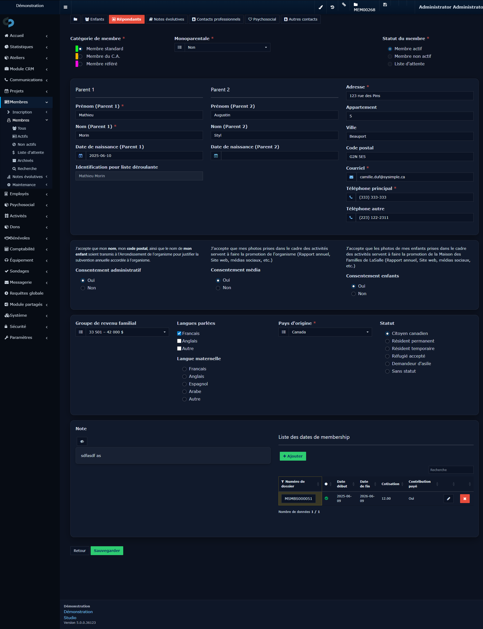Switch to the Enfants tab
The width and height of the screenshot is (483, 629).
tap(95, 19)
